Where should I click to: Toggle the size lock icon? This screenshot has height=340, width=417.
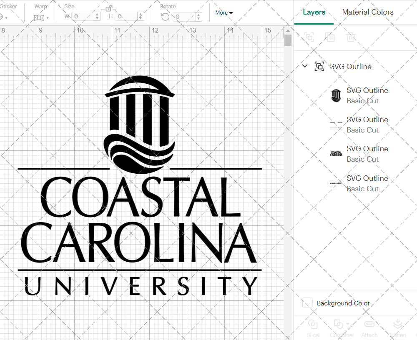108,7
